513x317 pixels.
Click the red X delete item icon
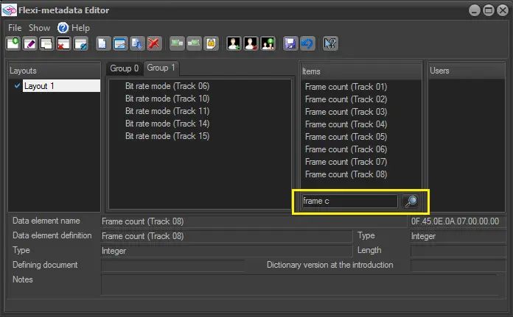coord(154,43)
